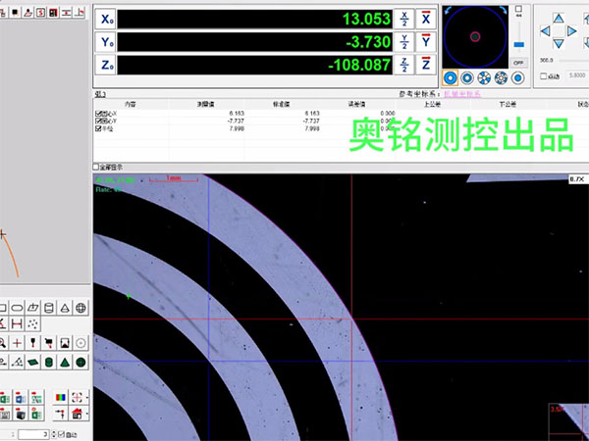Click the up arrow stage movement button

(559, 18)
